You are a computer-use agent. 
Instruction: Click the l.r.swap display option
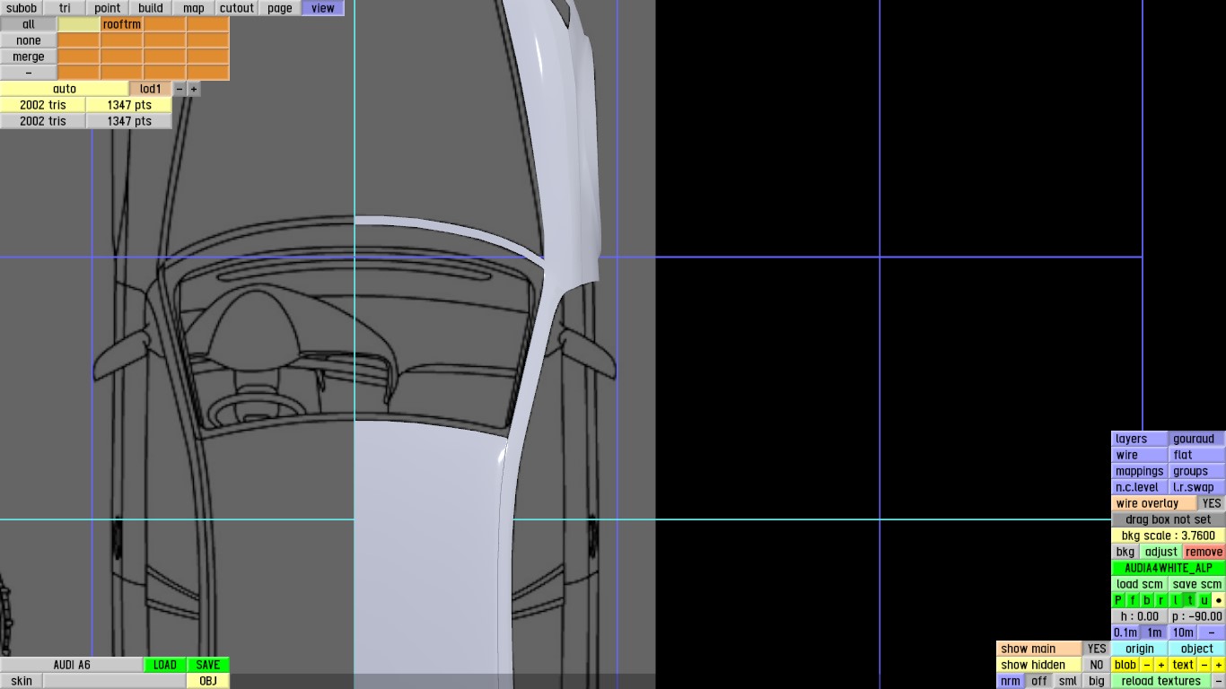pos(1197,487)
